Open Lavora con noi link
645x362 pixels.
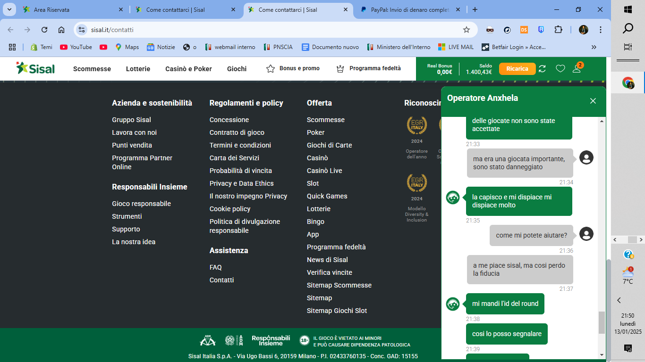pos(134,132)
